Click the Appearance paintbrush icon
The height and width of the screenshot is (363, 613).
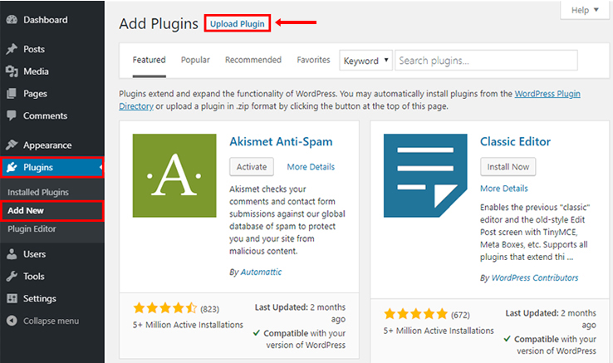point(12,145)
